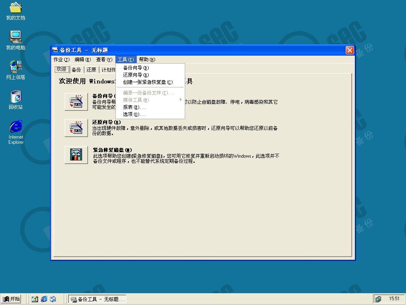Image resolution: width=406 pixels, height=305 pixels.
Task: Click Internet Explorer quick launch icon
Action: pyautogui.click(x=44, y=299)
